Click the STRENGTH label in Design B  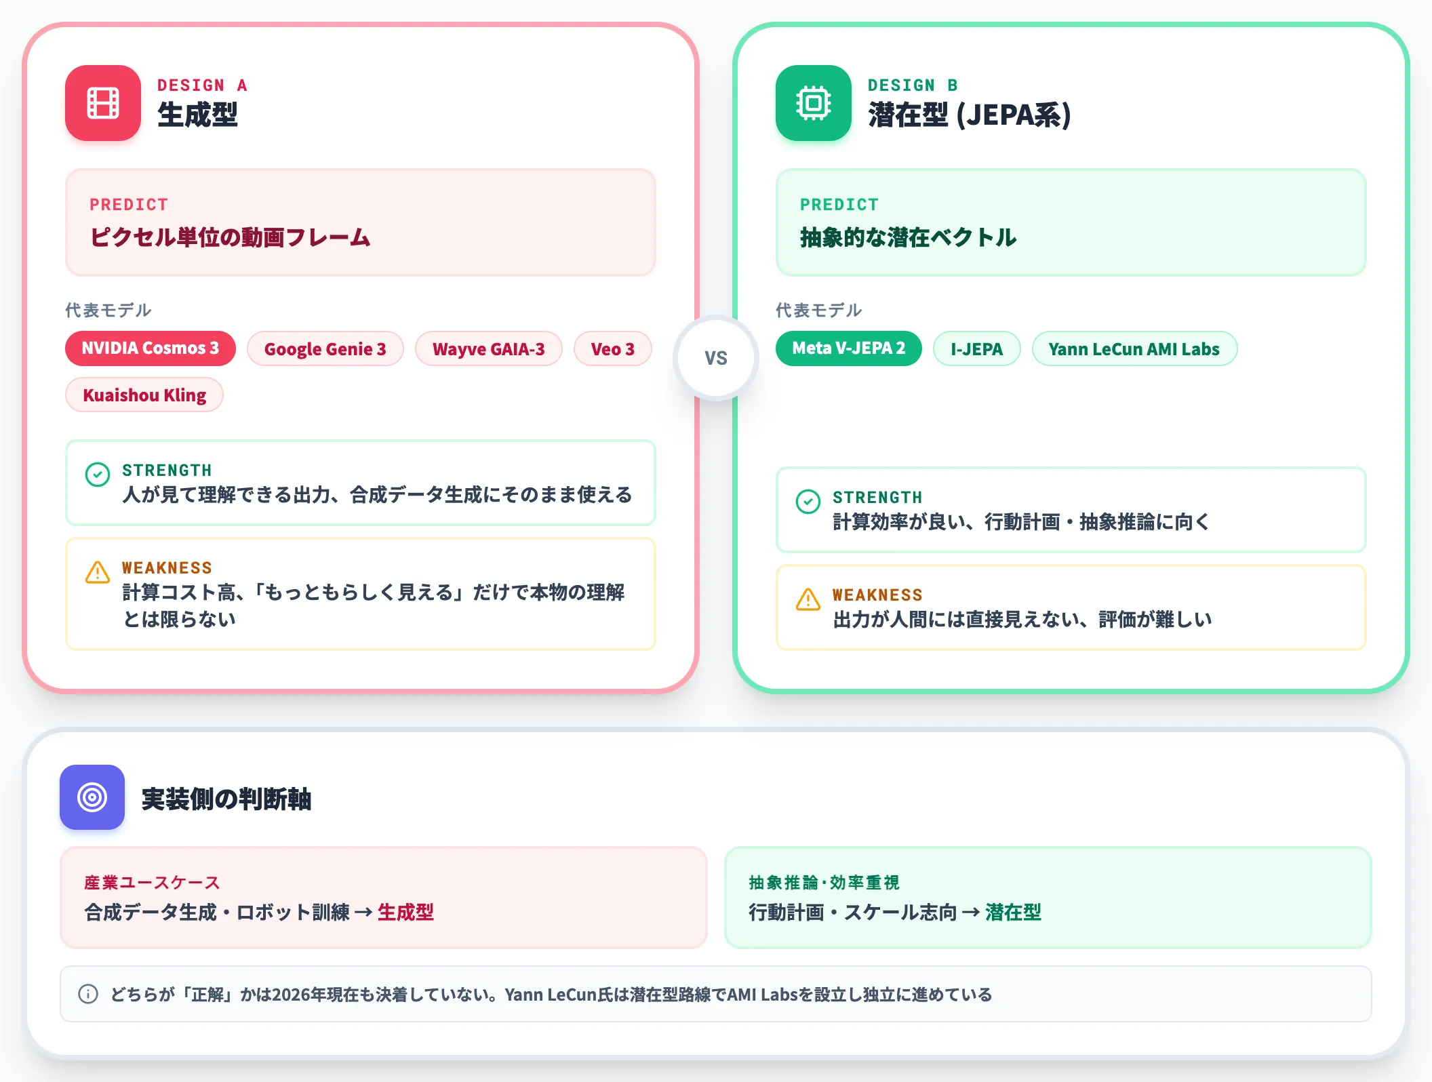point(877,498)
